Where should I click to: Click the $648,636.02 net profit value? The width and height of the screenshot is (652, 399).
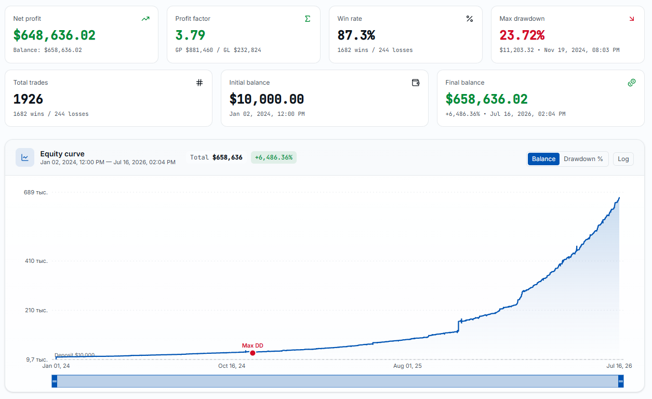tap(55, 35)
